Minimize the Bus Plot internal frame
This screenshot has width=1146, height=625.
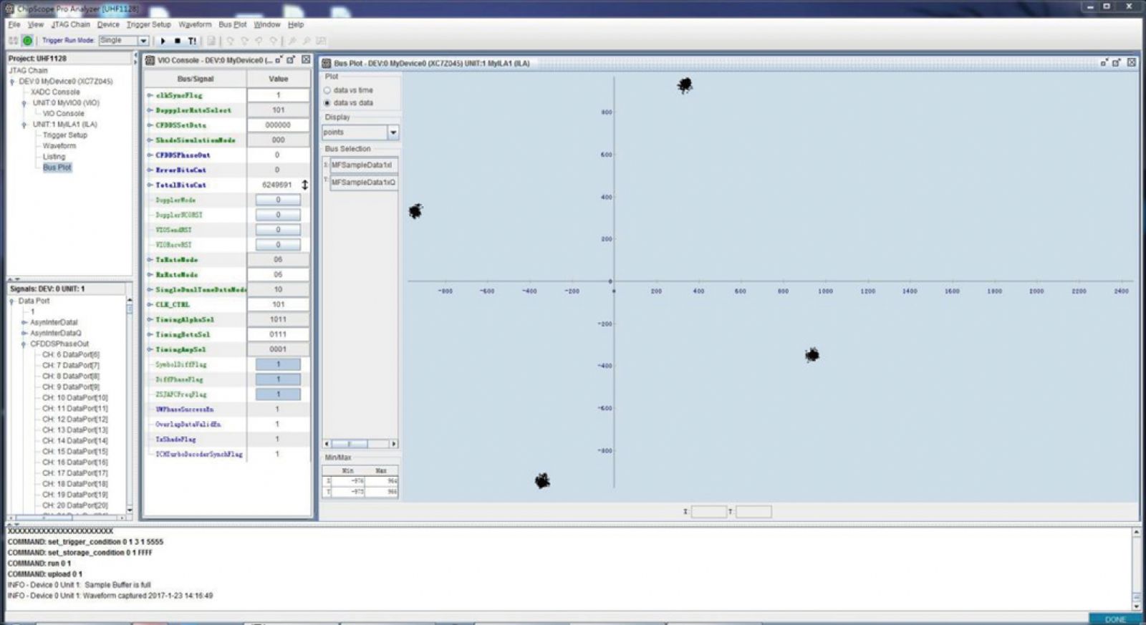(1104, 62)
